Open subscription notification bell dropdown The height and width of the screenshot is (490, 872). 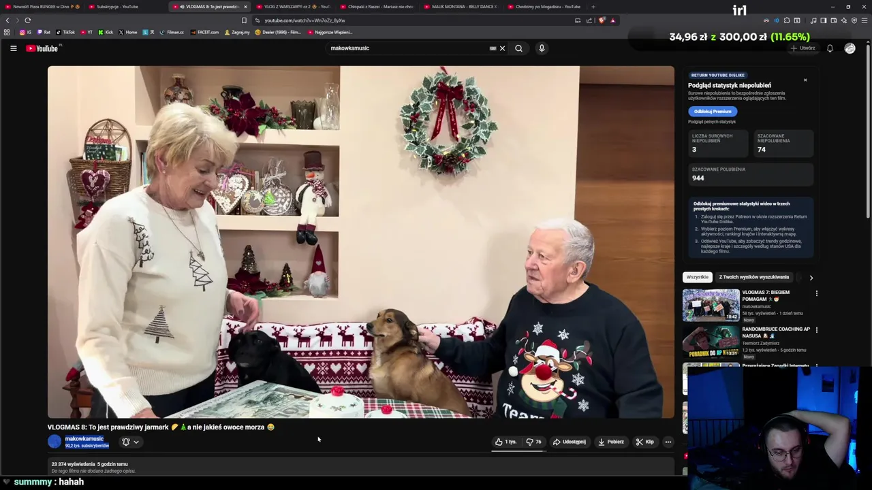pos(130,442)
